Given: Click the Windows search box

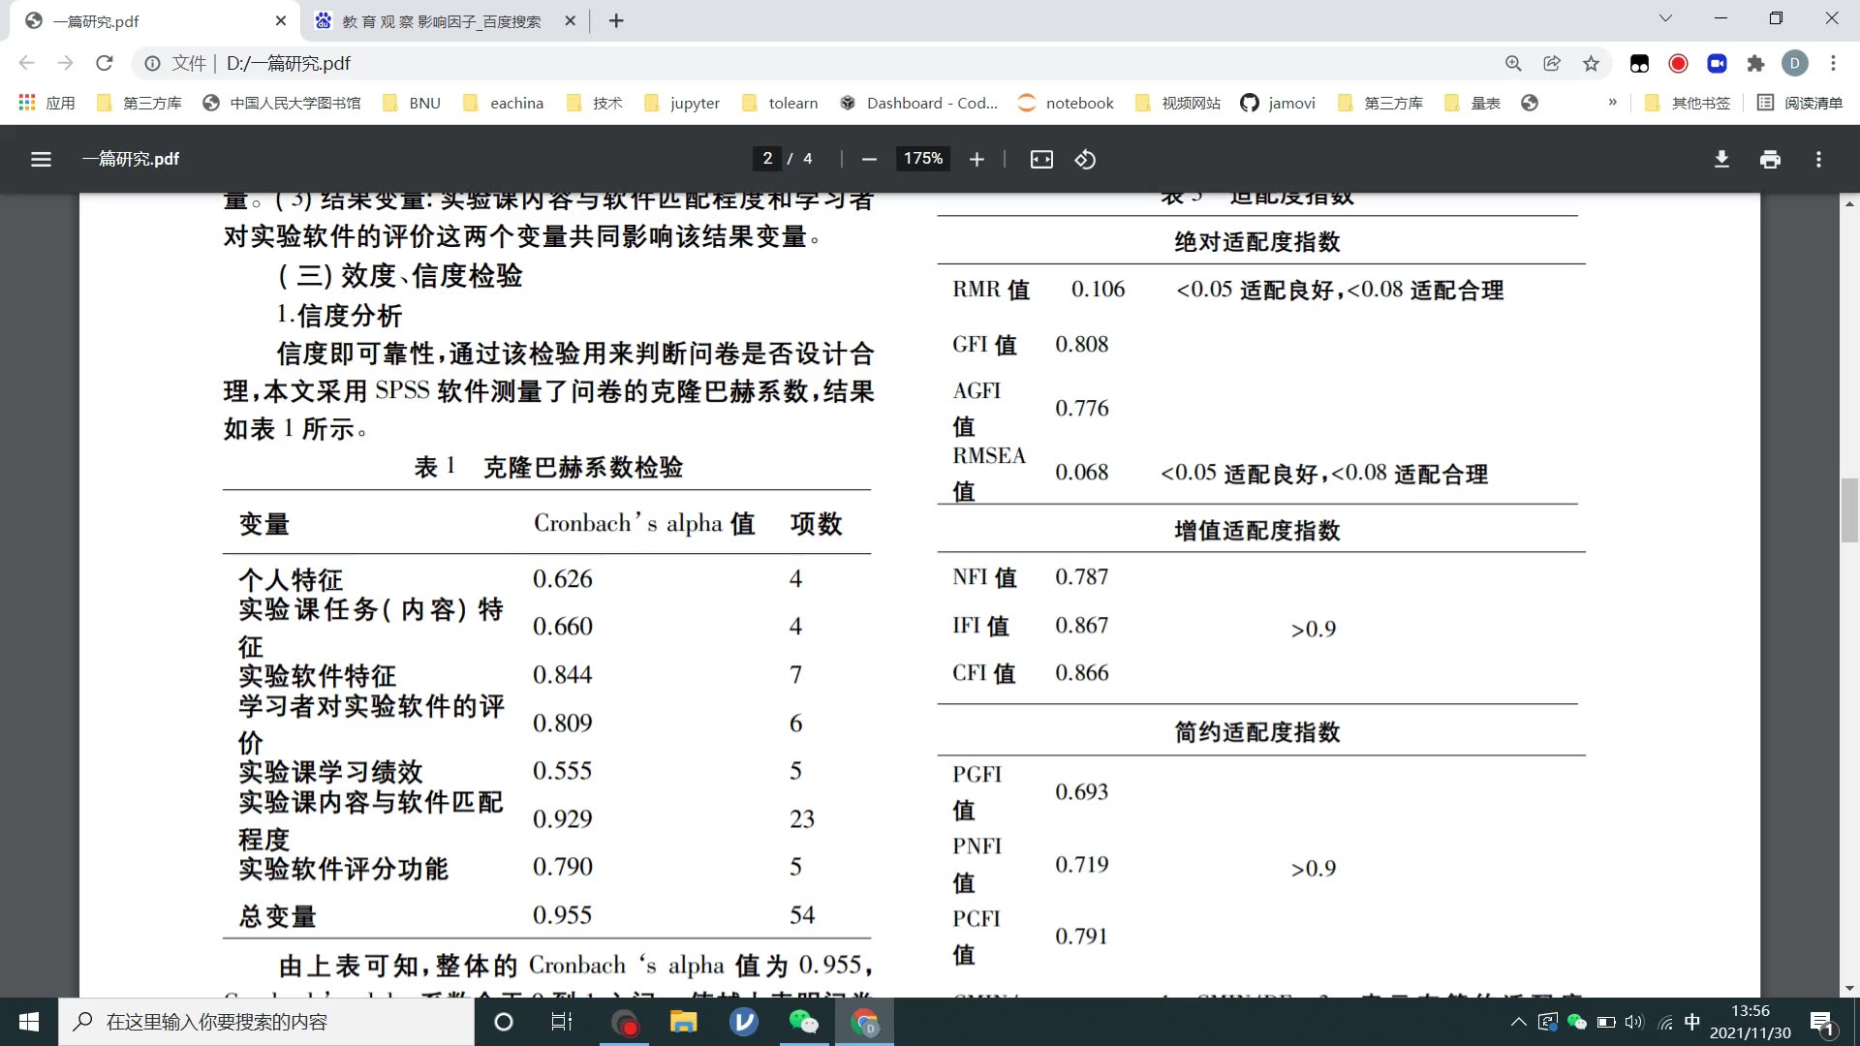Looking at the screenshot, I should [x=266, y=1022].
